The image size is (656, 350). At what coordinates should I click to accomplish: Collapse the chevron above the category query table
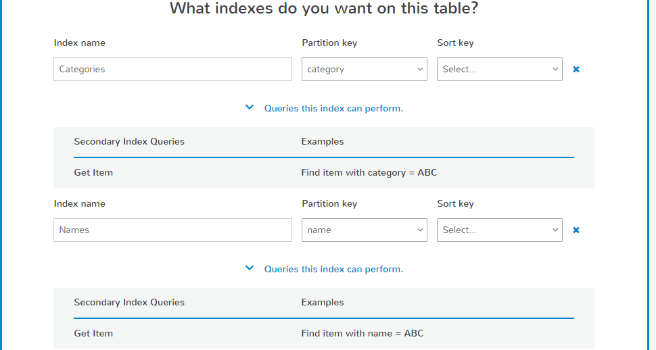click(250, 107)
